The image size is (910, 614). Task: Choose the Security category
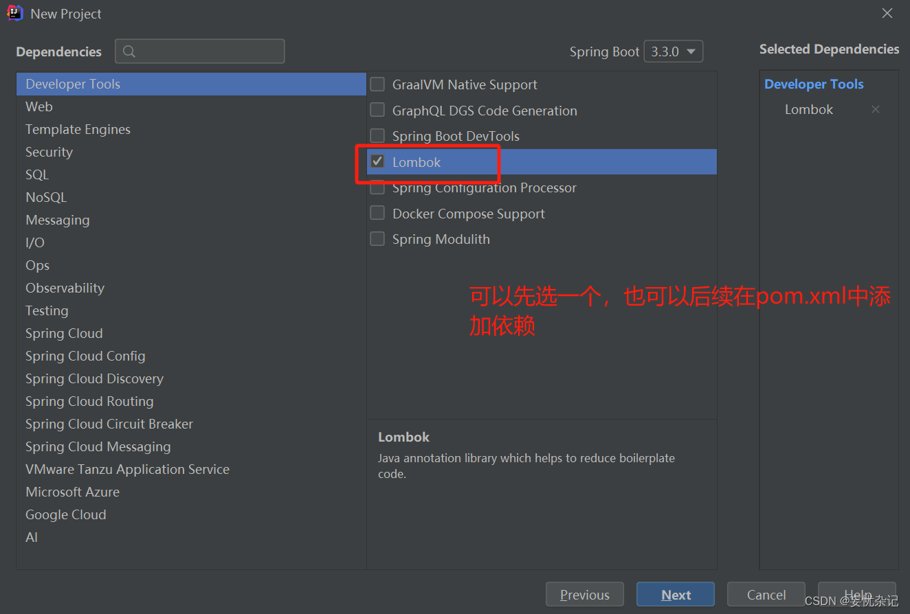191,152
